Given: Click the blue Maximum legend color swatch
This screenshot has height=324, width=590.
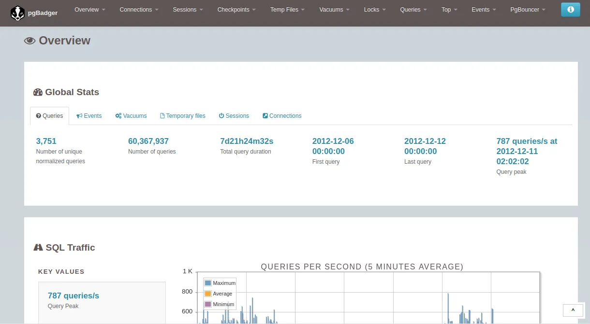Looking at the screenshot, I should pyautogui.click(x=208, y=283).
